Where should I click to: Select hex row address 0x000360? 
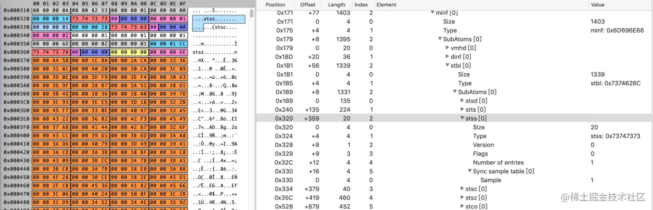coord(16,52)
